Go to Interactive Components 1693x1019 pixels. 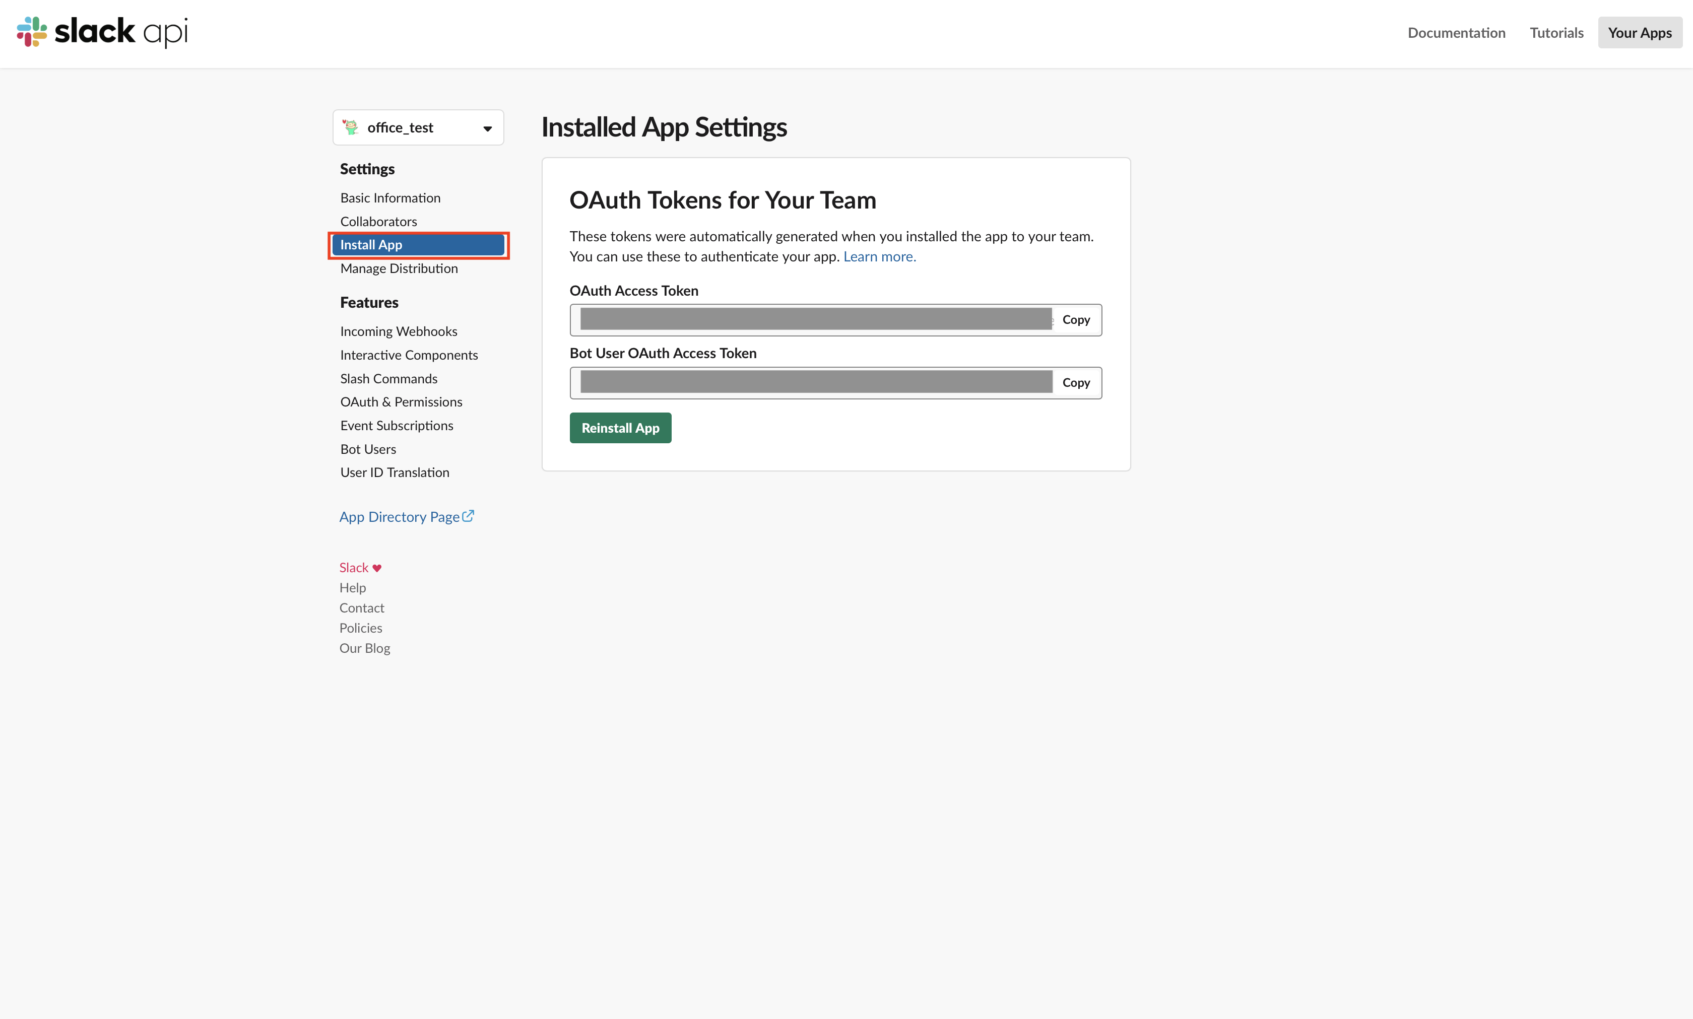coord(409,355)
